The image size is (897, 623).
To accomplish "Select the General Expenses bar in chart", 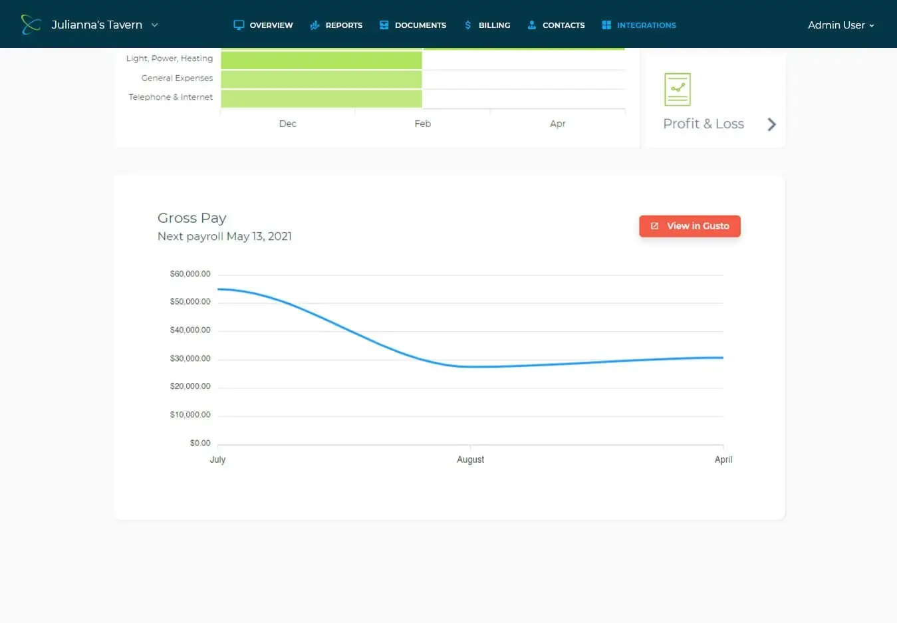I will [x=321, y=79].
